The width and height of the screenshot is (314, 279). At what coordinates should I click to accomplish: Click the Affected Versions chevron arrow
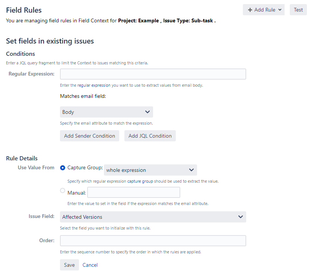click(241, 217)
